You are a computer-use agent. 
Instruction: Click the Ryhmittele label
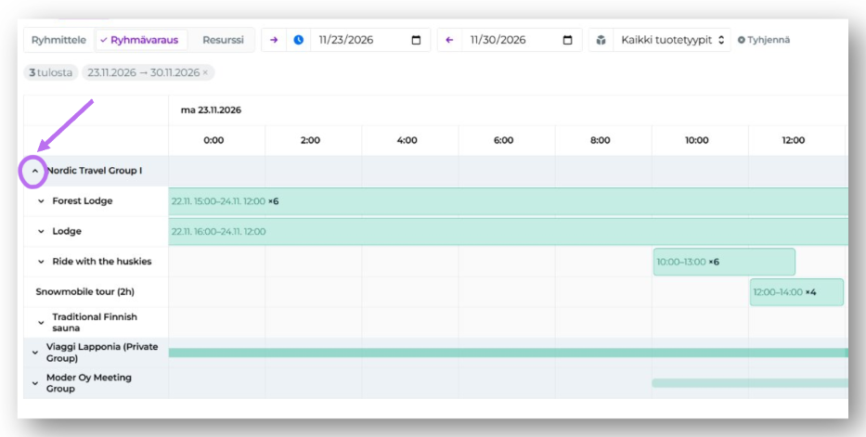tap(59, 40)
